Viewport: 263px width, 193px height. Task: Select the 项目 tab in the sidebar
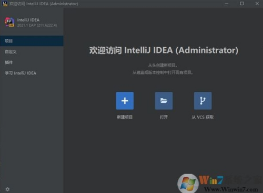click(32, 41)
